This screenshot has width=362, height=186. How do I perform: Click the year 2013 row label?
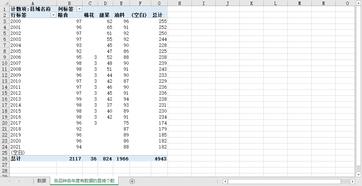[33, 99]
